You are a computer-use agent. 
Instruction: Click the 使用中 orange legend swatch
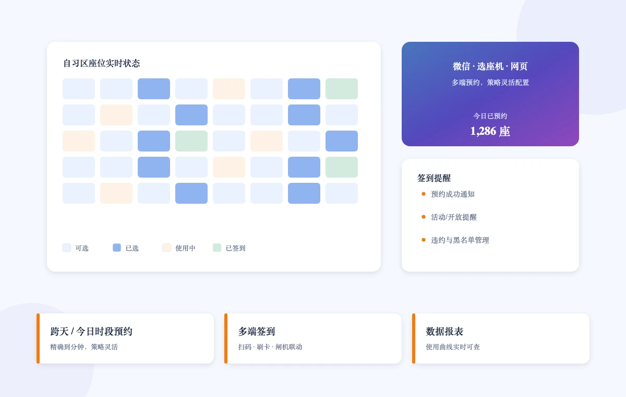click(x=167, y=248)
